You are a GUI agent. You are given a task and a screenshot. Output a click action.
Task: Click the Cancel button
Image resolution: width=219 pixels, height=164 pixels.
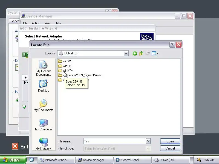pyautogui.click(x=170, y=148)
